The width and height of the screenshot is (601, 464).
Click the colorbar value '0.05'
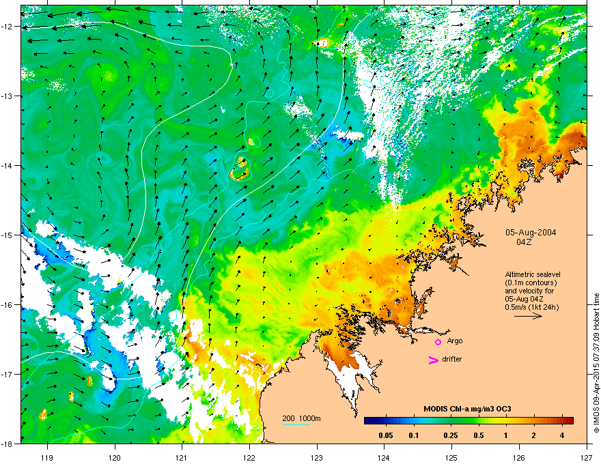[x=386, y=435]
